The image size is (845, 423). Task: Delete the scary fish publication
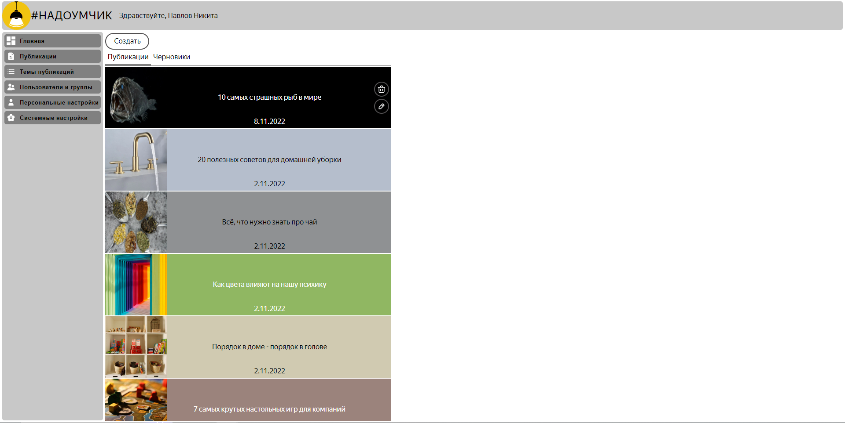[382, 89]
